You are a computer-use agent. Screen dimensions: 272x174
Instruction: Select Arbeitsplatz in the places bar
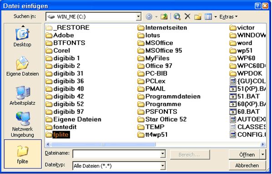click(23, 96)
